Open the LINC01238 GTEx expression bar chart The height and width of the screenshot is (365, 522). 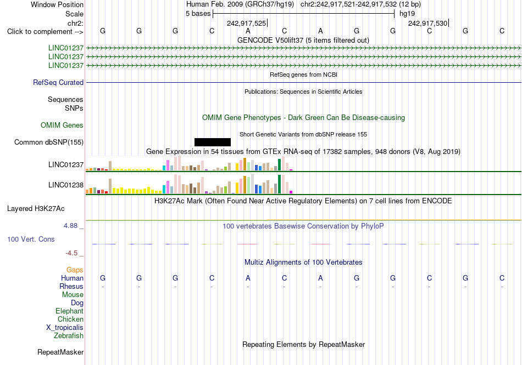[189, 184]
